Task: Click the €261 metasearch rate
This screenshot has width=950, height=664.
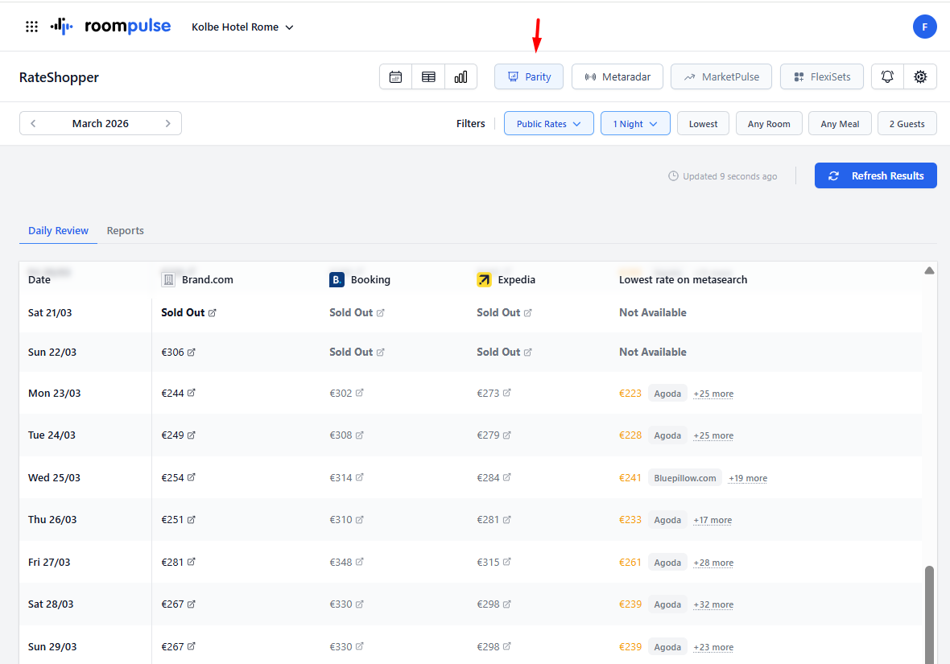Action: click(x=630, y=563)
